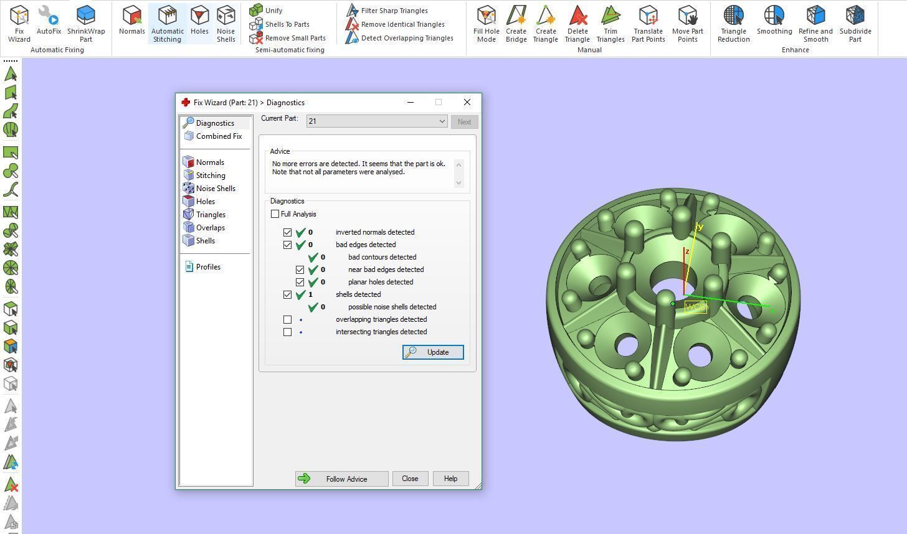Click the Next button
The height and width of the screenshot is (534, 907).
pyautogui.click(x=465, y=122)
